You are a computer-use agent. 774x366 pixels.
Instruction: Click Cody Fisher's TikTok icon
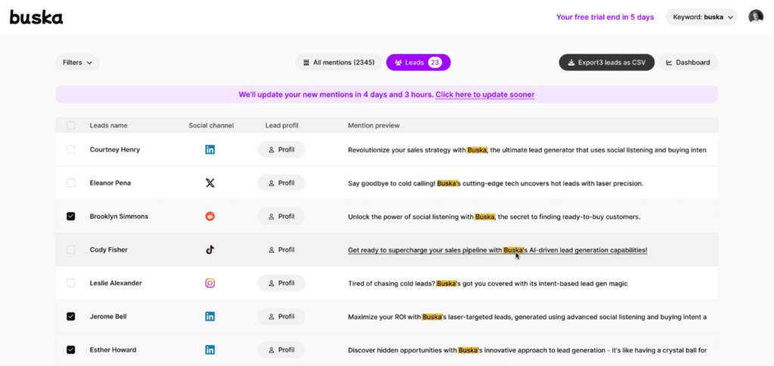[x=210, y=250]
